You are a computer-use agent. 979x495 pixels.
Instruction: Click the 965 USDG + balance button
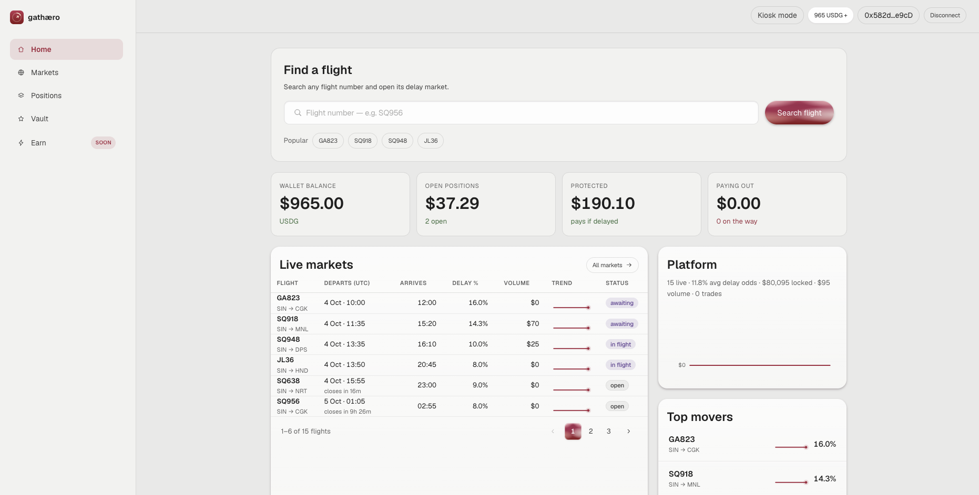coord(831,15)
